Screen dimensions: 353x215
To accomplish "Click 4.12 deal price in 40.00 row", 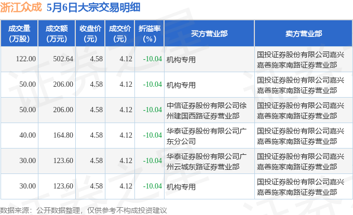I will tap(126, 136).
